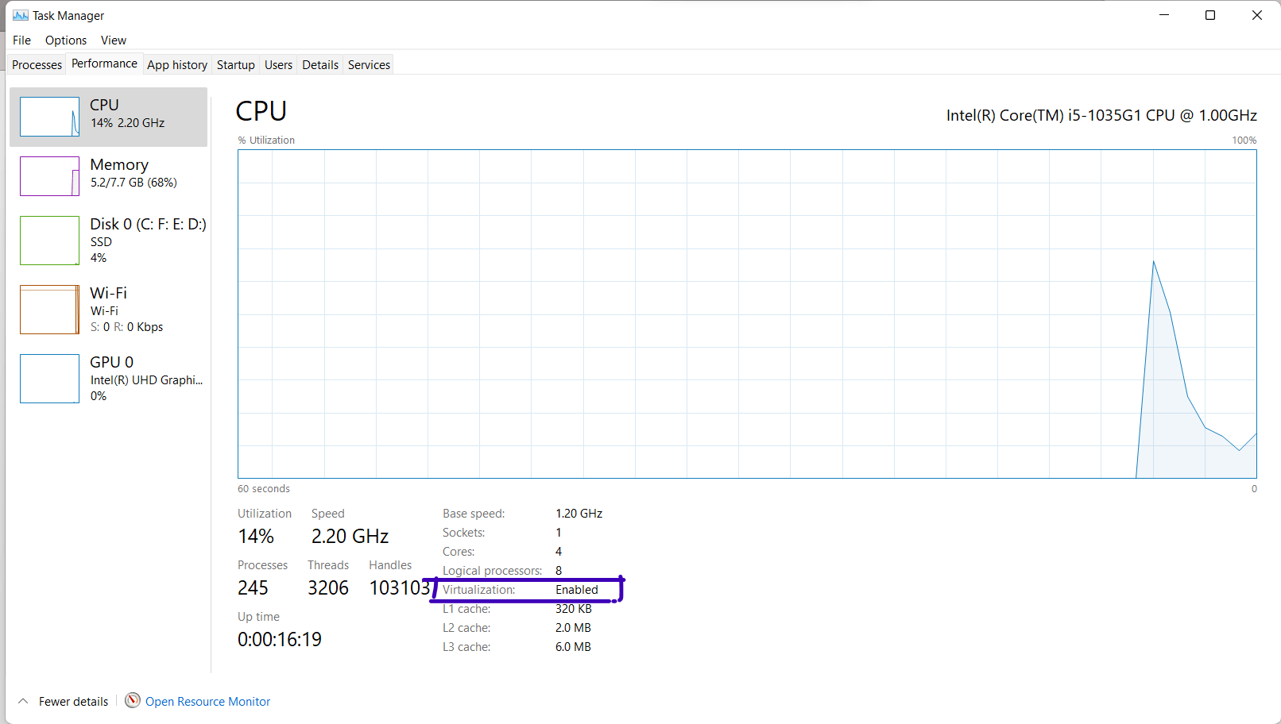This screenshot has width=1281, height=724.
Task: Open the File menu
Action: [x=22, y=40]
